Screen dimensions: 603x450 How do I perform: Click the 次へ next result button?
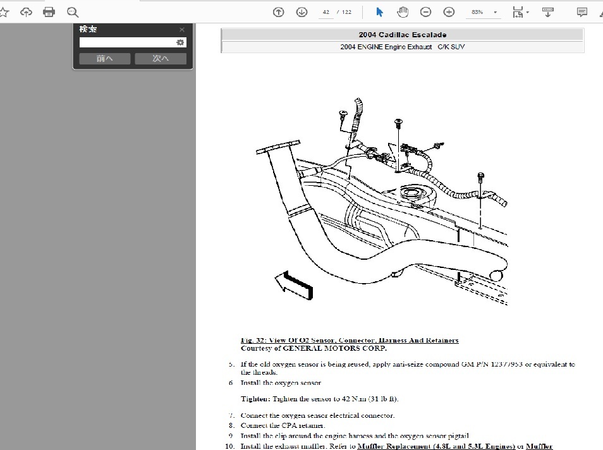pyautogui.click(x=161, y=58)
